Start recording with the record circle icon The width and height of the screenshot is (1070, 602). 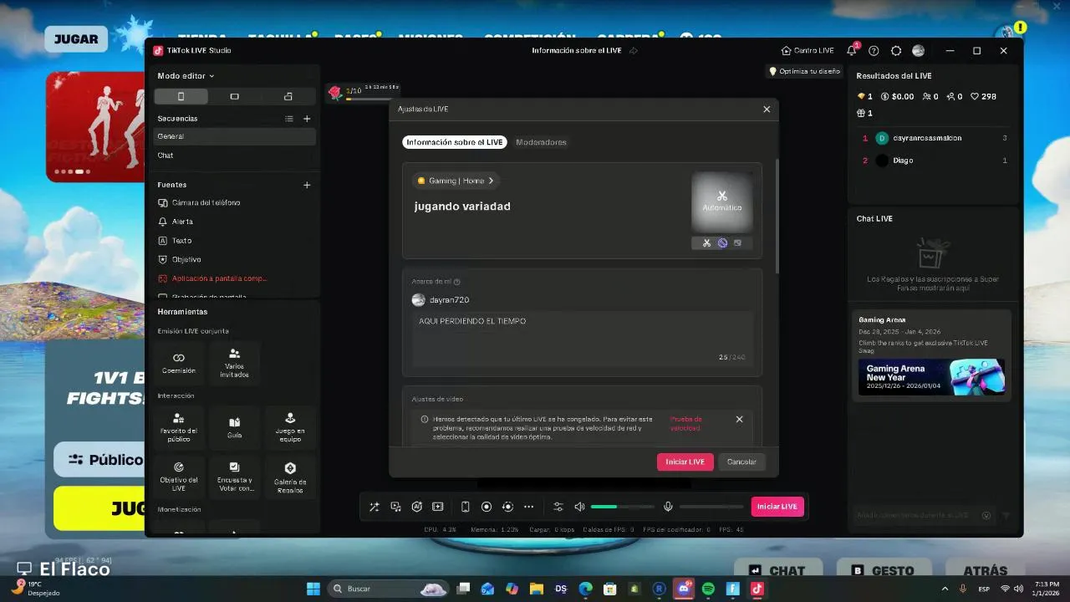[x=487, y=507]
